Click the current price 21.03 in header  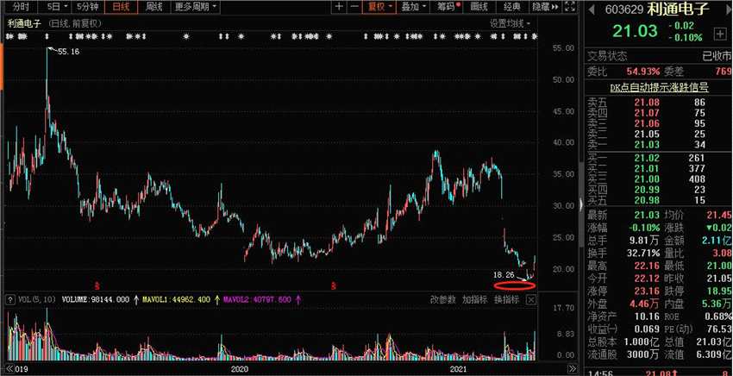[635, 31]
